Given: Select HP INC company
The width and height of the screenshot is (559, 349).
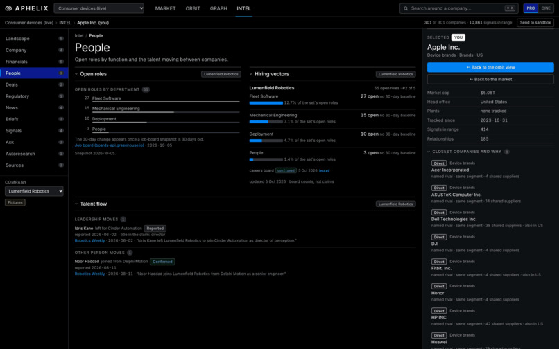Looking at the screenshot, I should click(438, 317).
